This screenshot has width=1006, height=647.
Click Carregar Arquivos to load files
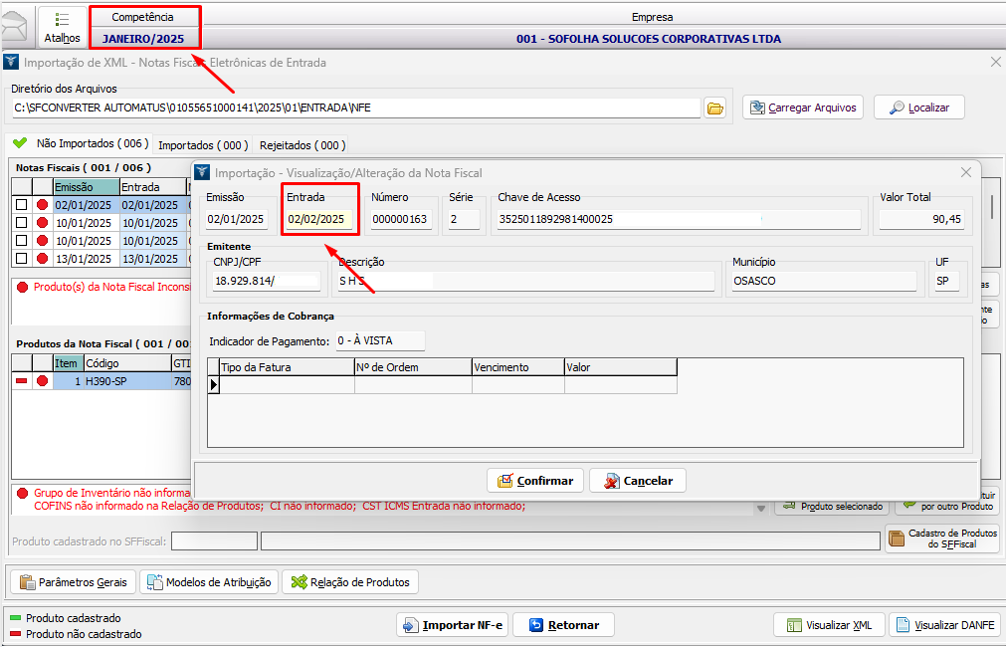(x=803, y=108)
